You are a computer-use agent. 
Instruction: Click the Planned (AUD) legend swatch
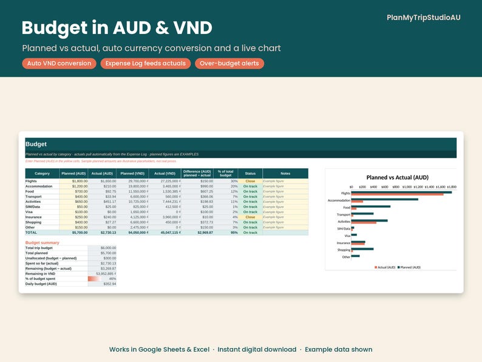pos(399,267)
